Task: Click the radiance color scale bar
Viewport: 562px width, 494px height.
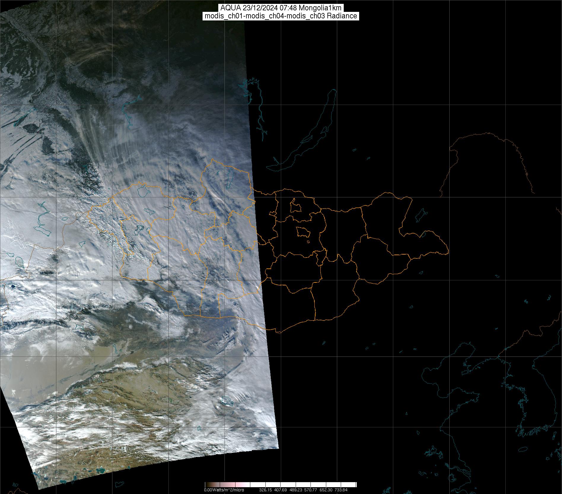Action: [281, 485]
